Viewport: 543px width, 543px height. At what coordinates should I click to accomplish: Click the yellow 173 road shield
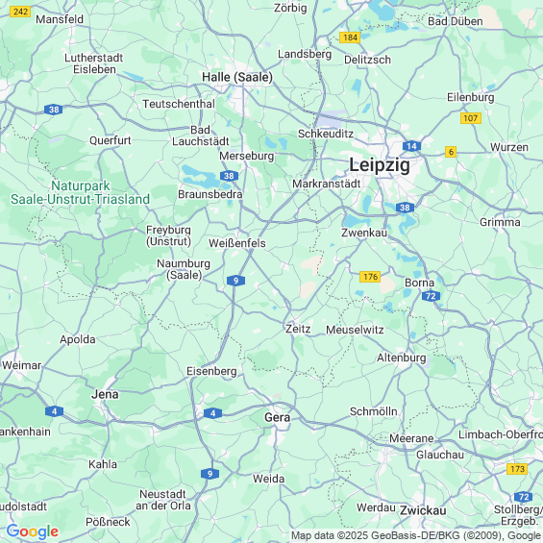[x=517, y=469]
